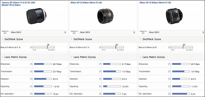Open the Nikkor 58mm column's tested-on camera dropdown

tap(176, 32)
